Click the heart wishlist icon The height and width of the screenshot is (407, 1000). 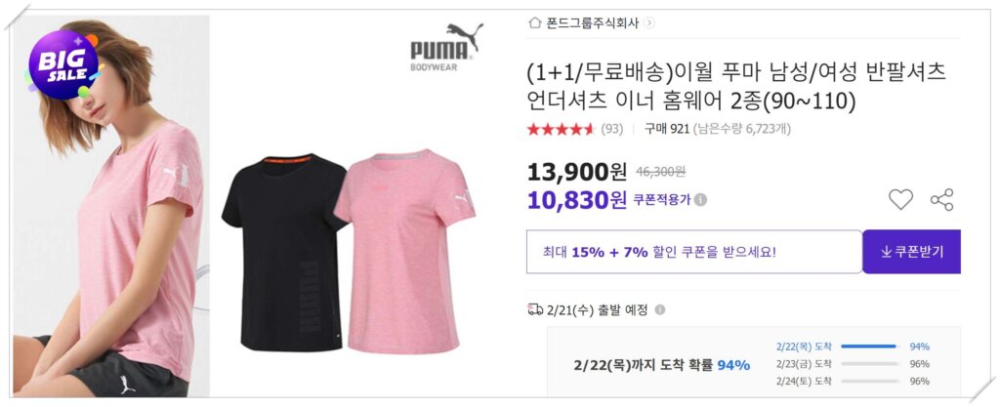coord(900,200)
